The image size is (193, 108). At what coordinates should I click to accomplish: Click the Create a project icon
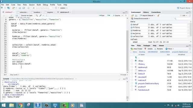pos(8,8)
